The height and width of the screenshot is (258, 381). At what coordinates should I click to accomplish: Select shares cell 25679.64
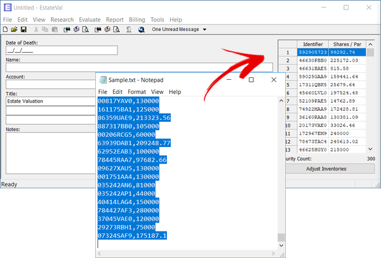(347, 85)
